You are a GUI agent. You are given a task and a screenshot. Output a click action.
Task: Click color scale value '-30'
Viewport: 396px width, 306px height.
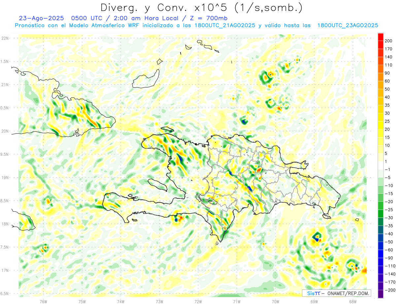click(x=389, y=218)
